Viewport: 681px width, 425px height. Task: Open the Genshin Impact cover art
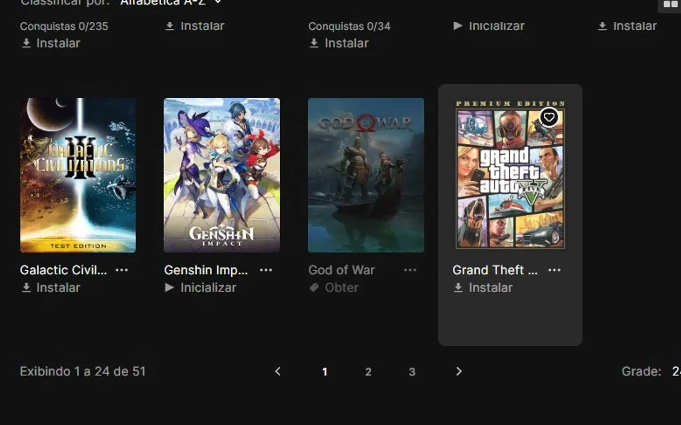222,175
